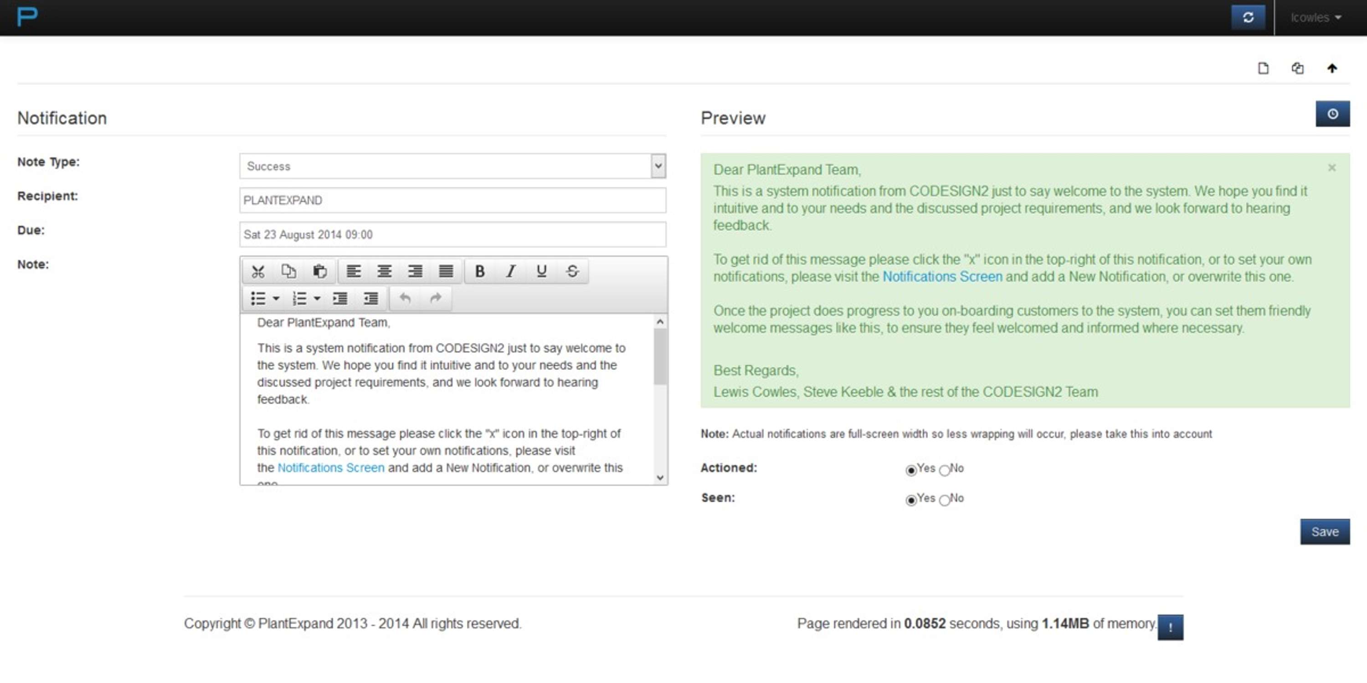This screenshot has height=683, width=1367.
Task: Open the Note Type dropdown
Action: tap(452, 166)
